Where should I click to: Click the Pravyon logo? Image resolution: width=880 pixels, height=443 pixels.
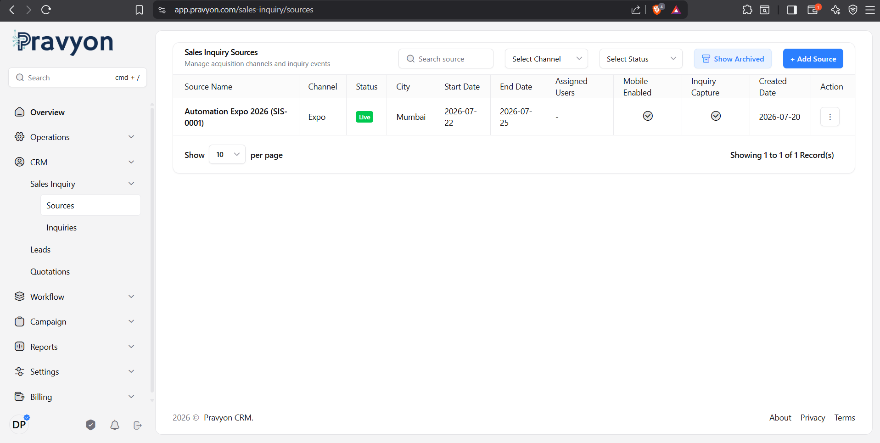click(x=63, y=42)
